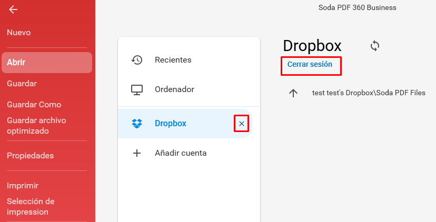Select Abrir in the red sidebar
The width and height of the screenshot is (436, 222).
(47, 63)
